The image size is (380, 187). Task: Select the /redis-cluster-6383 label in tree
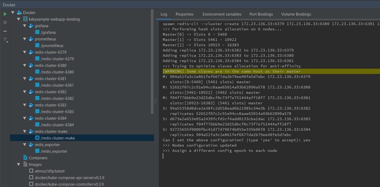(58, 111)
